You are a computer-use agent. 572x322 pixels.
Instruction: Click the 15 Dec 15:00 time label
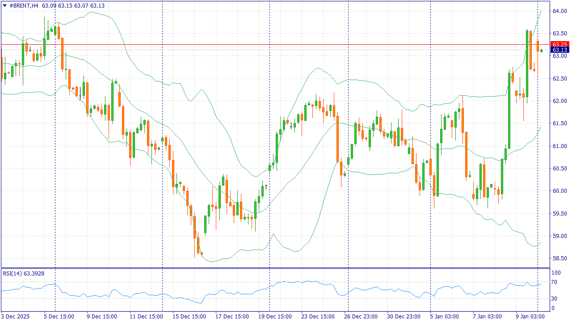pyautogui.click(x=189, y=317)
